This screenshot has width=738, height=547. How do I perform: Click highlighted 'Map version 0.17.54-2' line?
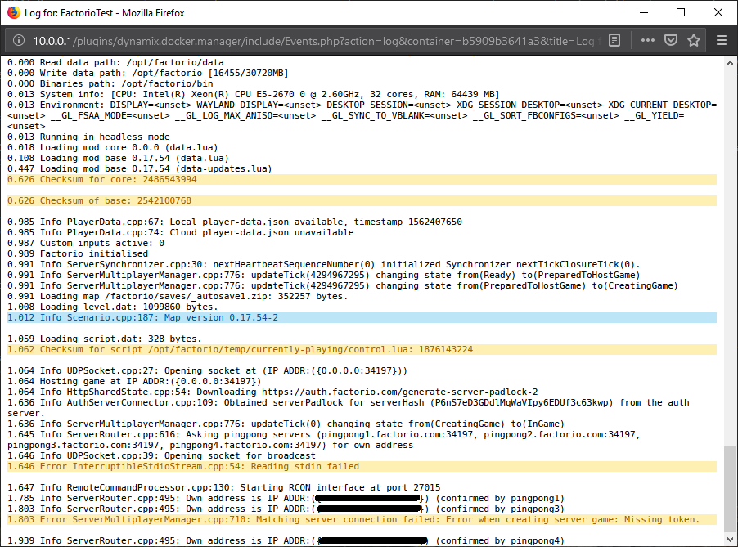click(x=362, y=318)
